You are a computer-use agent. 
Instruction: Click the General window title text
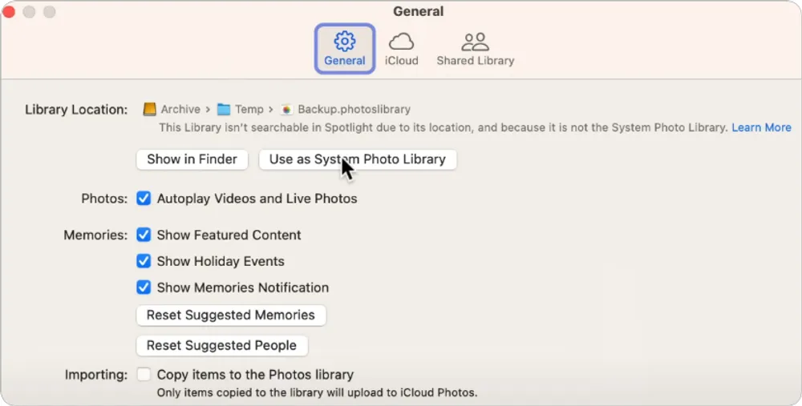click(419, 11)
